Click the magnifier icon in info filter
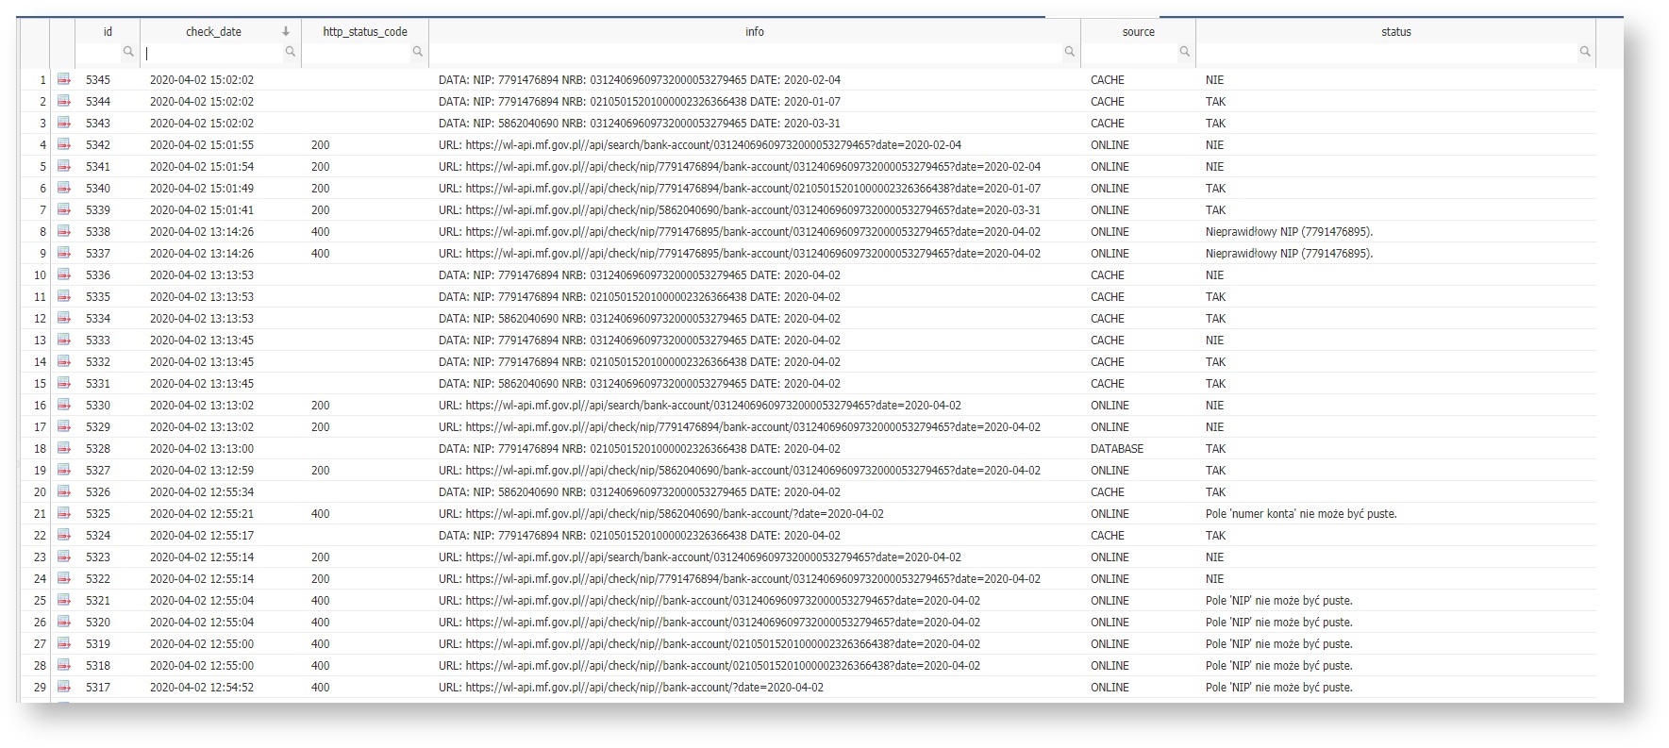The height and width of the screenshot is (748, 1669). tap(1069, 52)
